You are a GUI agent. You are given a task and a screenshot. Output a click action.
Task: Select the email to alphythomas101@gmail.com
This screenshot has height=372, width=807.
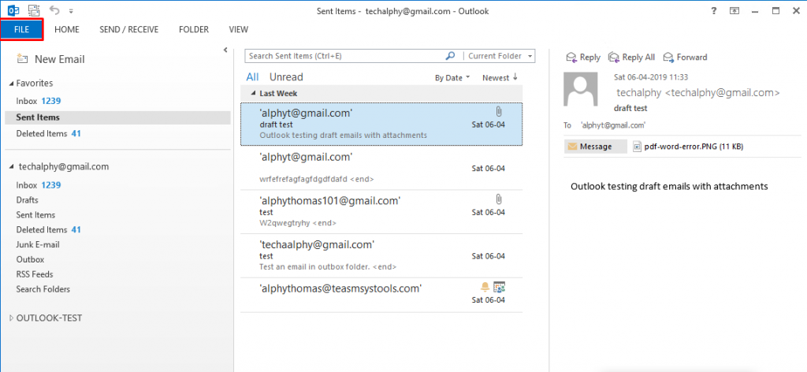pyautogui.click(x=381, y=212)
